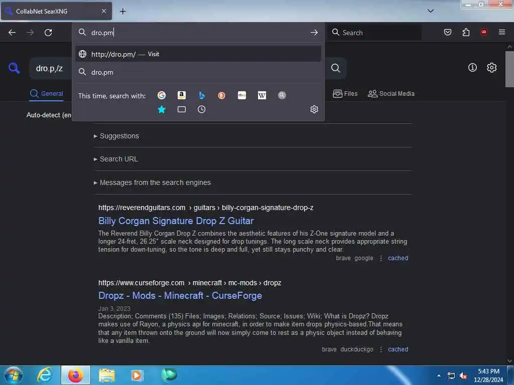The width and height of the screenshot is (514, 385).
Task: Open a new tab with plus button
Action: [x=122, y=12]
